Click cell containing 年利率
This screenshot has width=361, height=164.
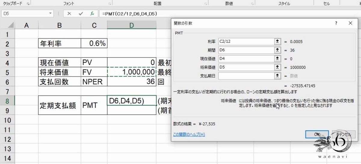(60, 44)
